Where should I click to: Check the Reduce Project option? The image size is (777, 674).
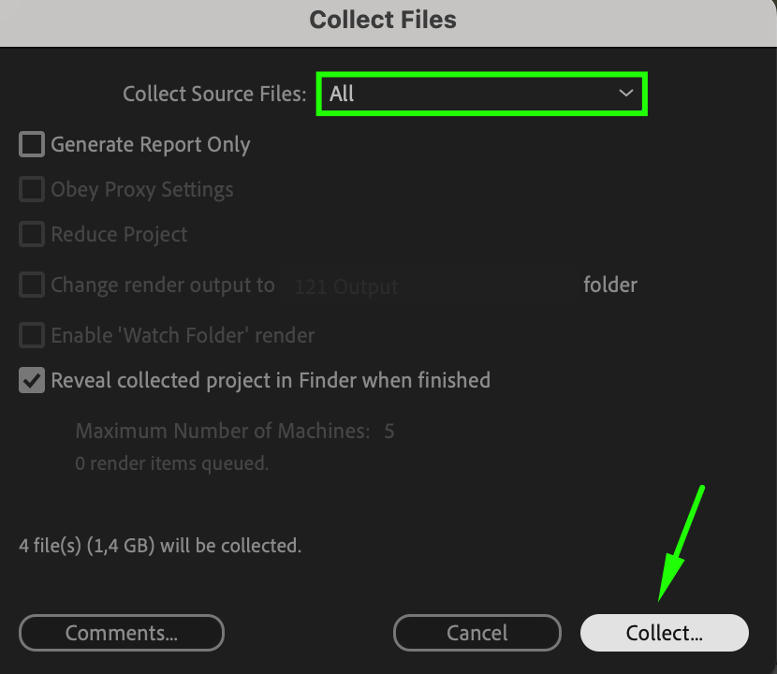pos(32,234)
